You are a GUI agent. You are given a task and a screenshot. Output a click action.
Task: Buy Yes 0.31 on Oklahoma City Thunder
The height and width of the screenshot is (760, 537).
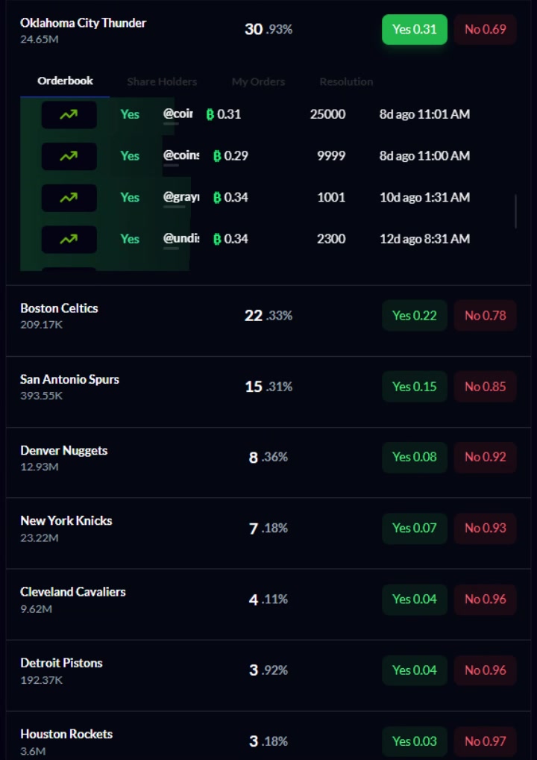[414, 30]
